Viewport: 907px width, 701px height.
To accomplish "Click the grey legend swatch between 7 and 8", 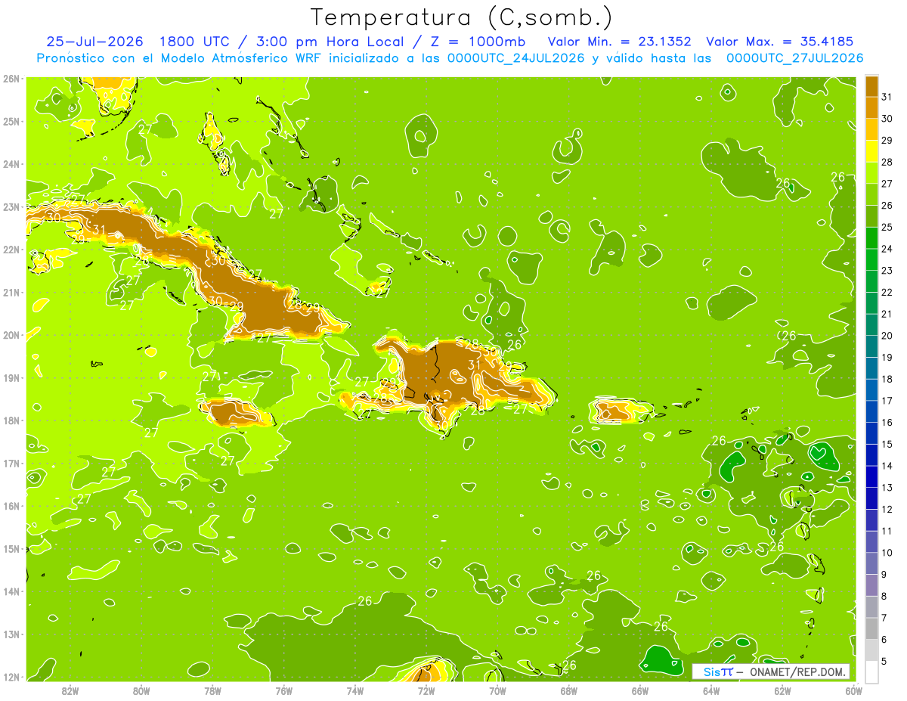I will pos(871,606).
